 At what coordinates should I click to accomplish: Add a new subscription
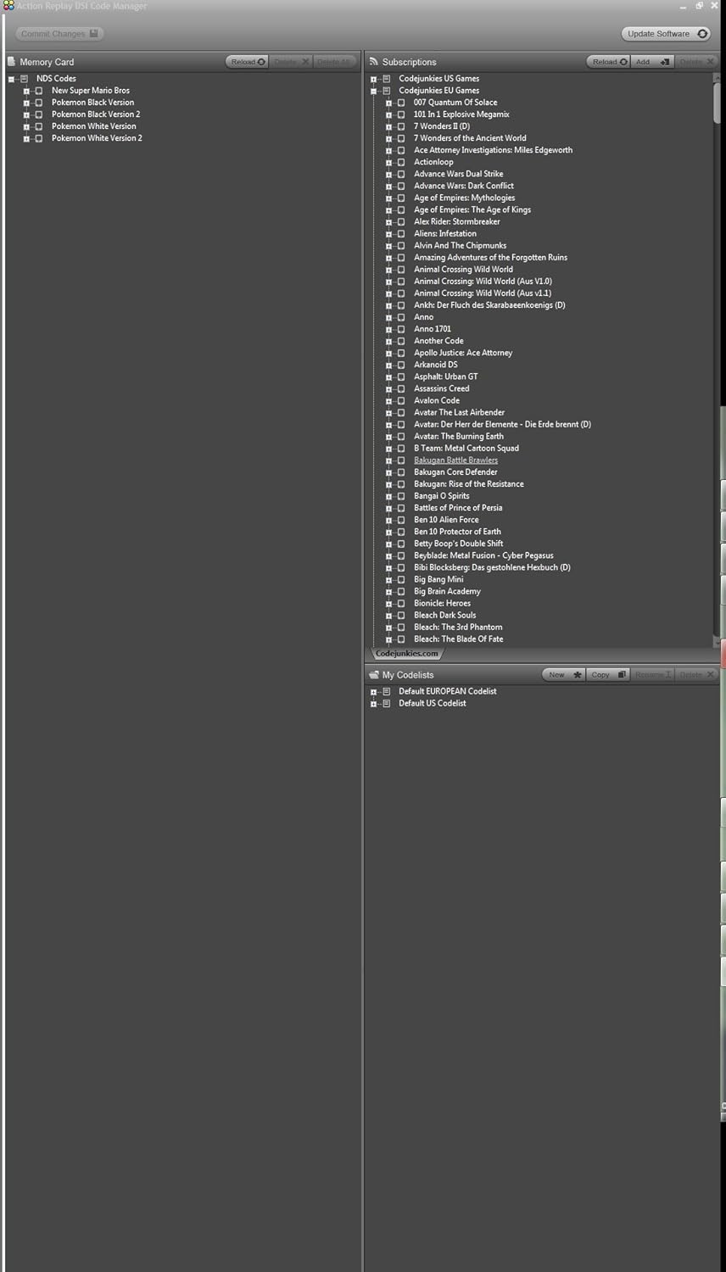click(x=652, y=62)
